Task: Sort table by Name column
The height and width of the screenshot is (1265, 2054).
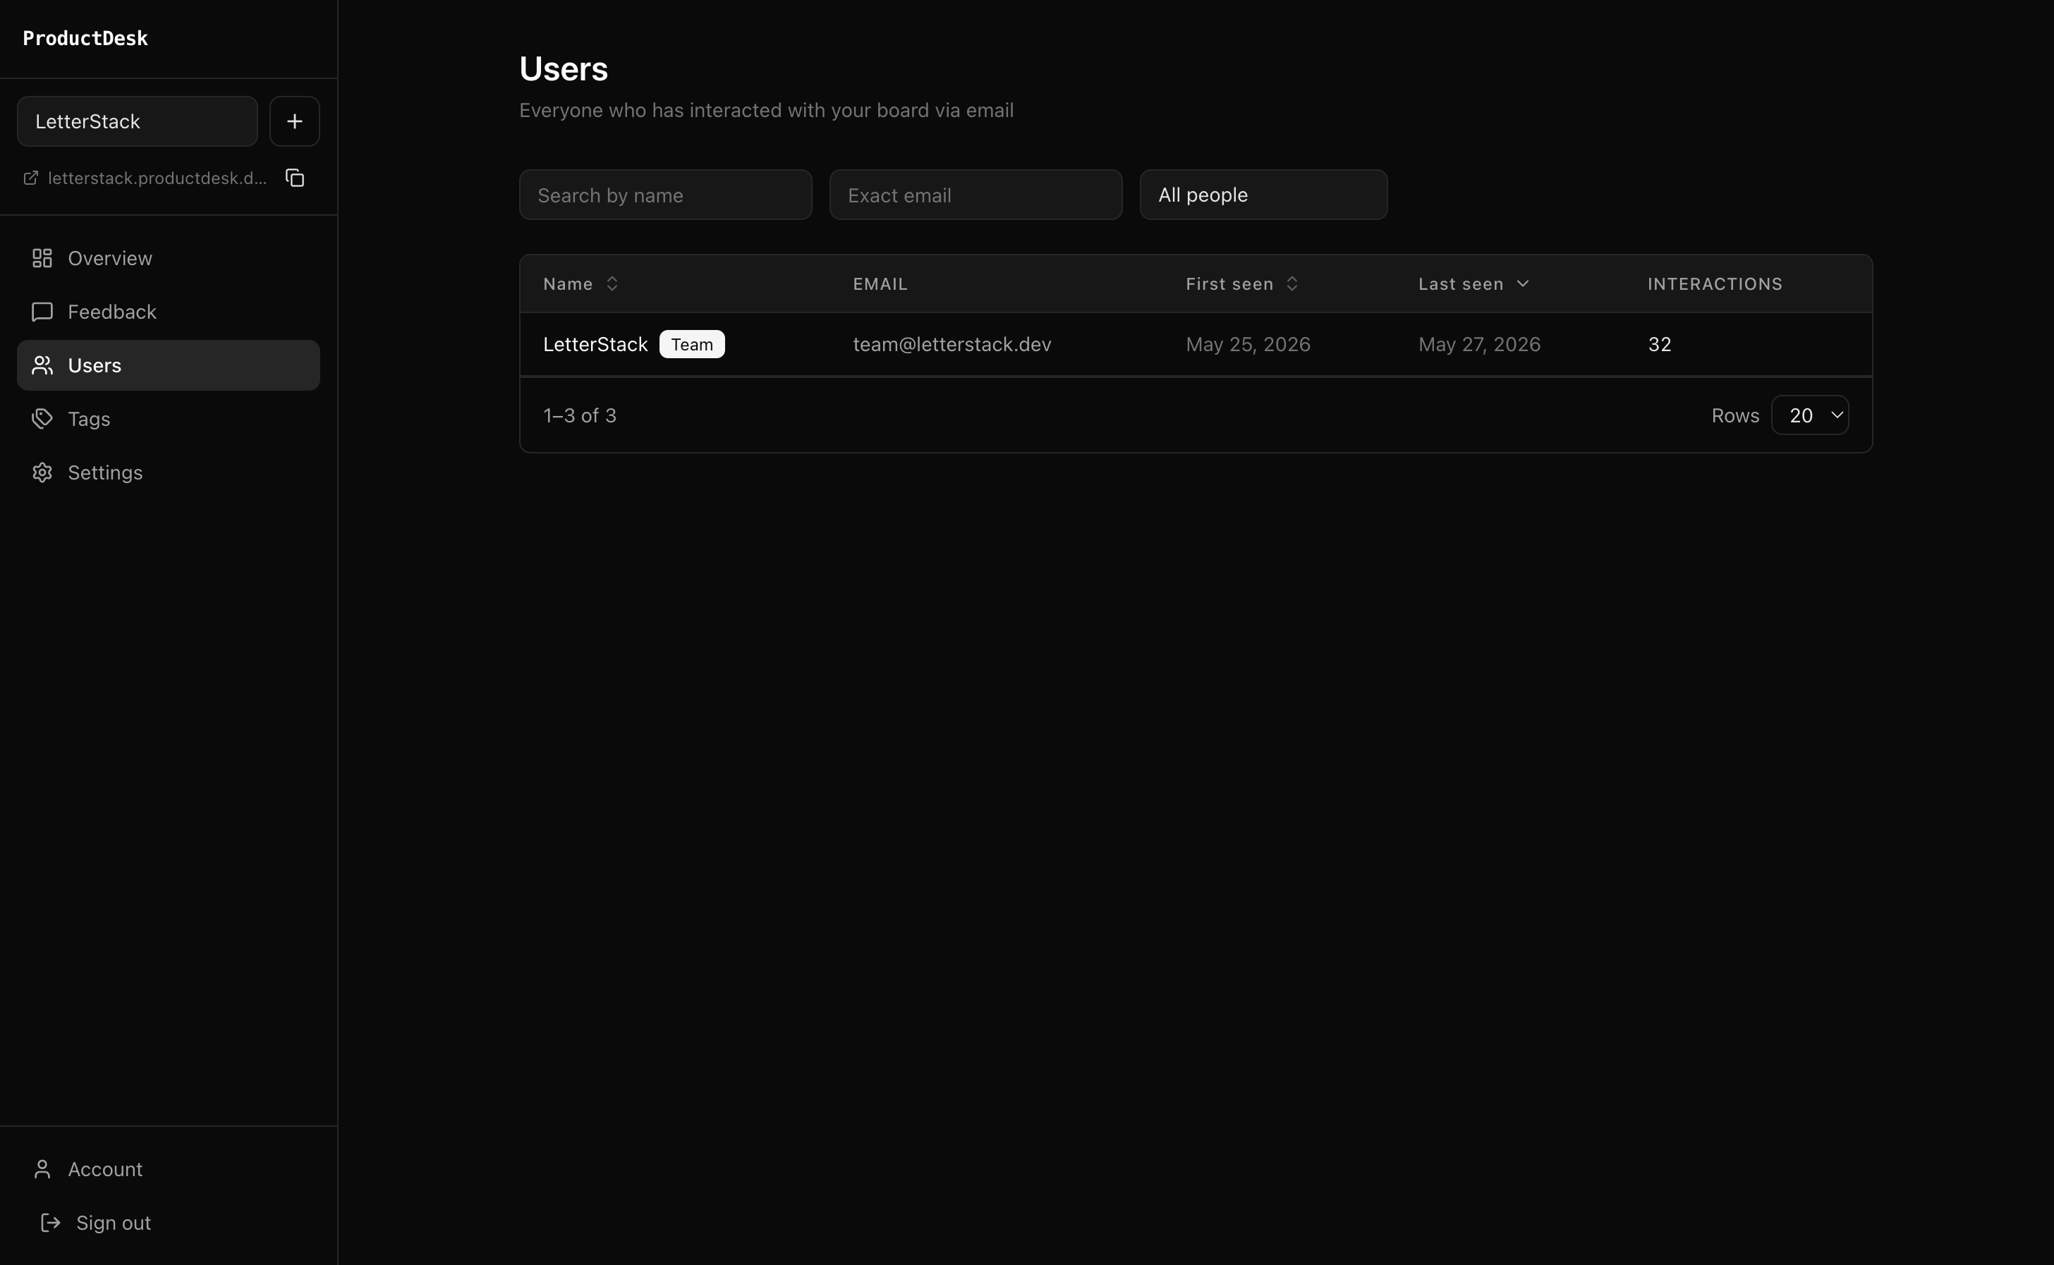Action: (x=581, y=283)
